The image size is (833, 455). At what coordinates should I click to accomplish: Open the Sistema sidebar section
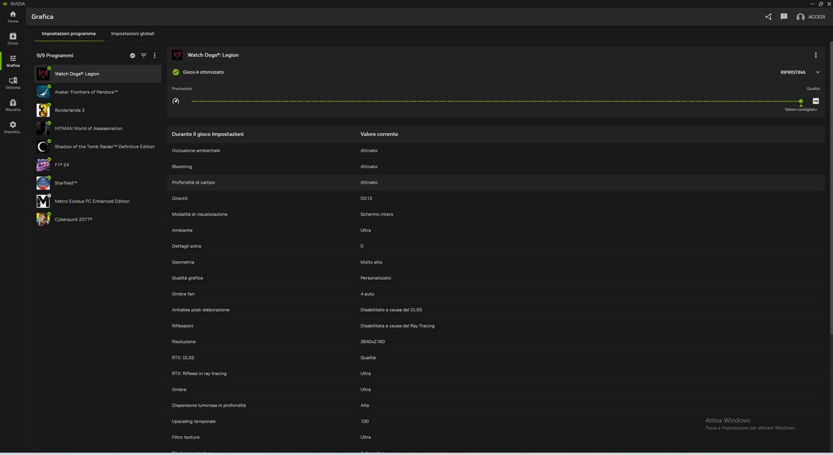[13, 83]
